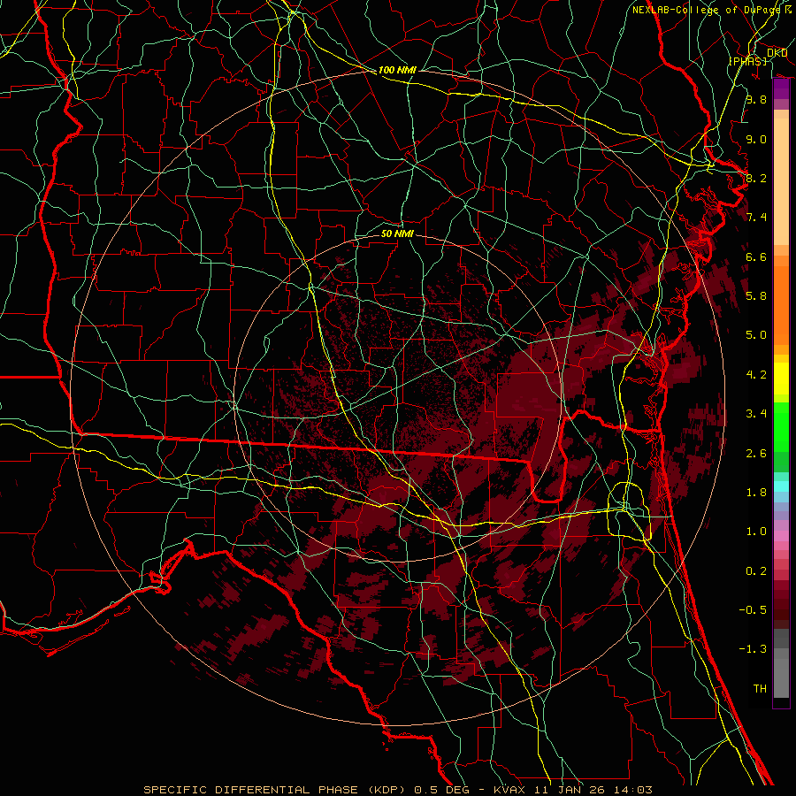Click the yellow segment of the color bar
The height and width of the screenshot is (796, 796).
tap(781, 379)
